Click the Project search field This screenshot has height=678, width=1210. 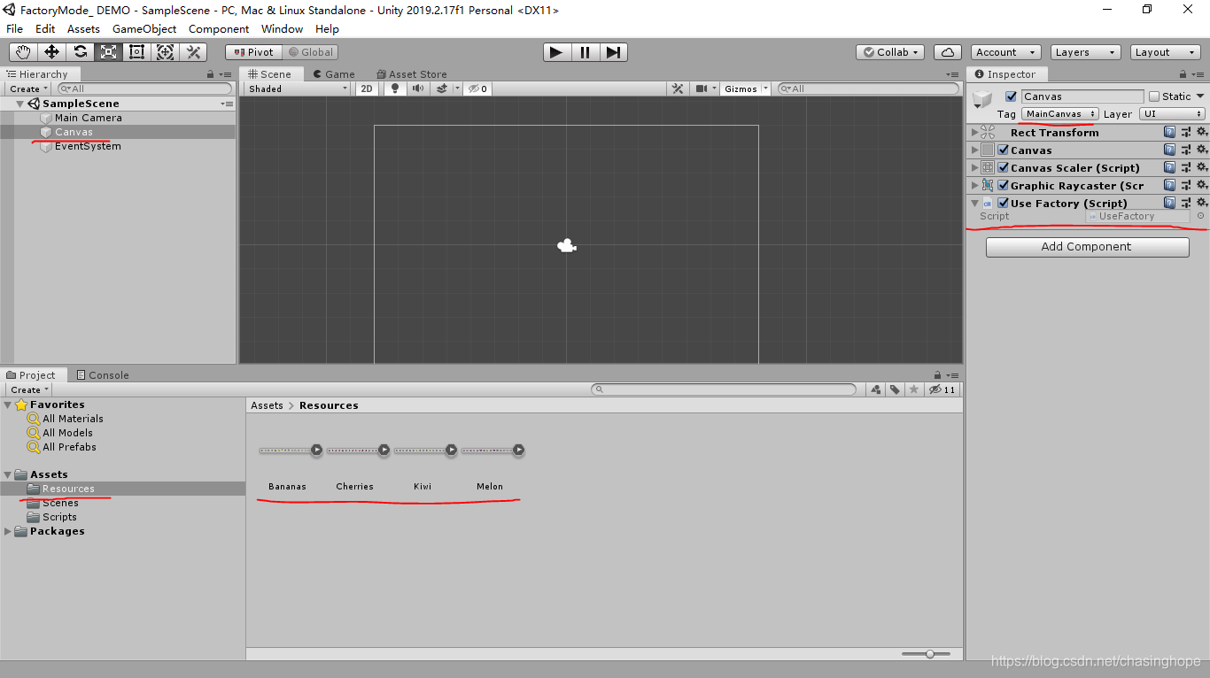tap(724, 389)
